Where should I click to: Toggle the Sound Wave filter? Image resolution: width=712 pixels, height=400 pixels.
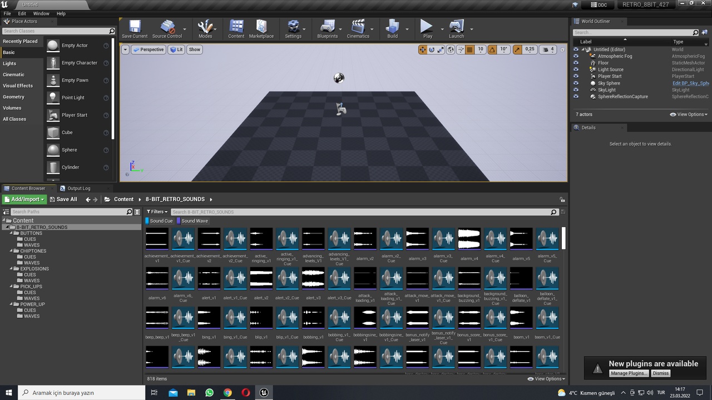(192, 221)
